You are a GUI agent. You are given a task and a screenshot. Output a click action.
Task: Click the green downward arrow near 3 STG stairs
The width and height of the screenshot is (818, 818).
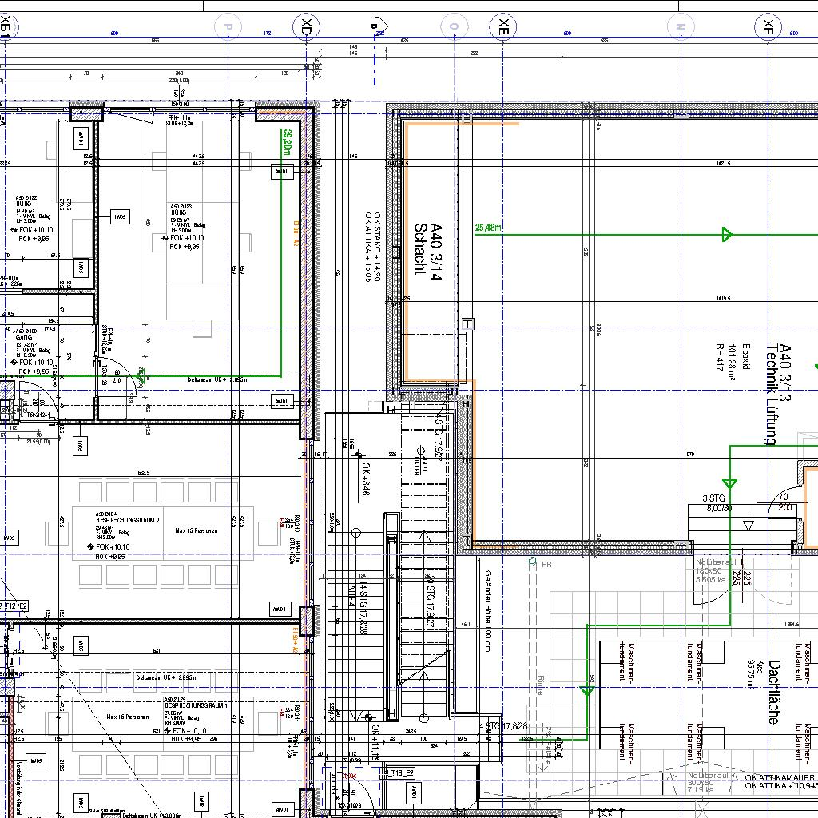(x=730, y=483)
